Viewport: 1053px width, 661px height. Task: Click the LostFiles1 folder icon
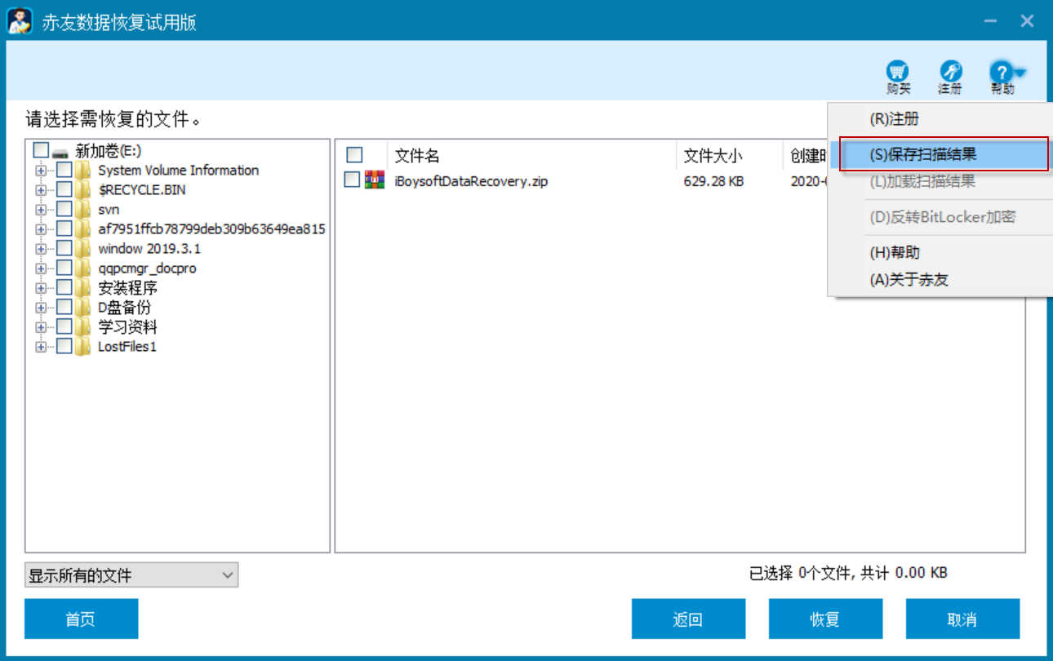(x=82, y=347)
